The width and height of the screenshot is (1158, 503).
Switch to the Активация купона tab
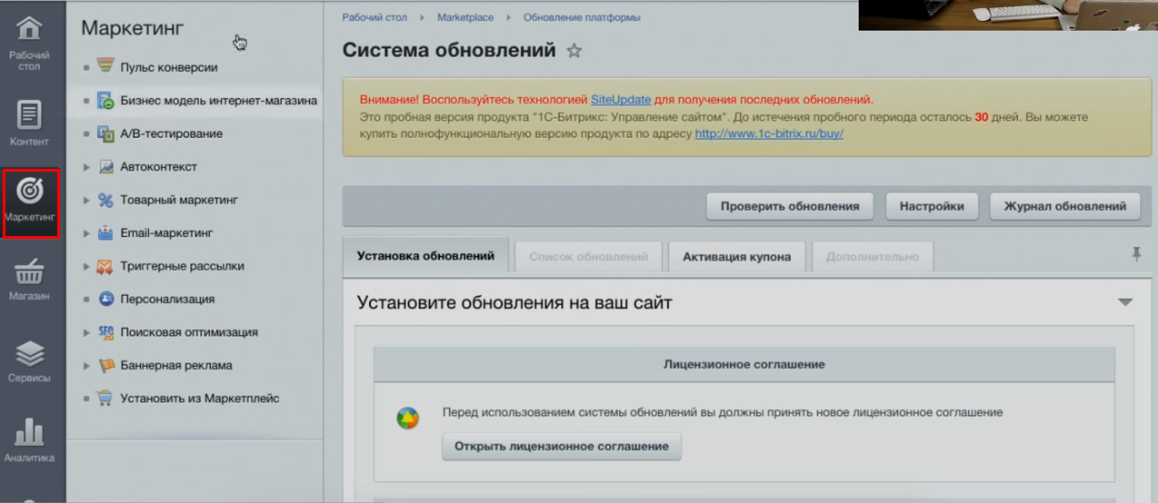[x=736, y=256]
